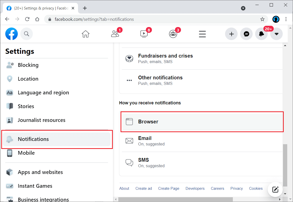Open the Create plus menu
The height and width of the screenshot is (202, 293).
point(231,34)
